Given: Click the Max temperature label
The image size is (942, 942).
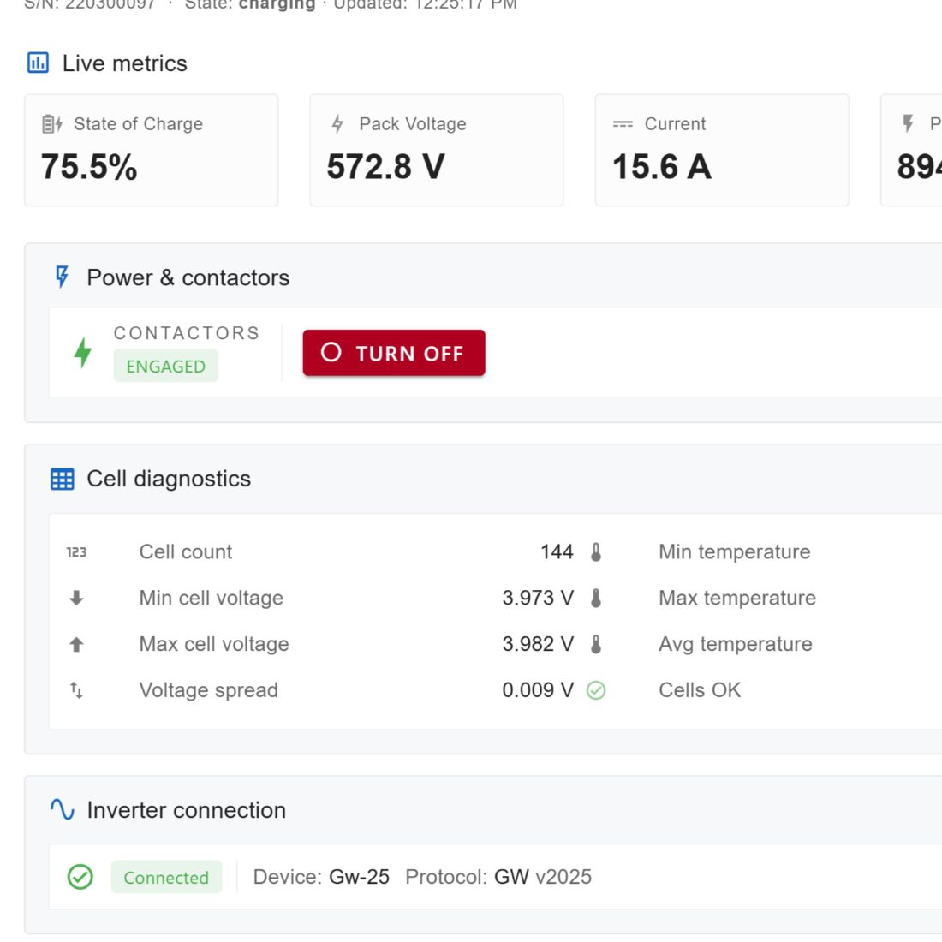Looking at the screenshot, I should tap(737, 598).
